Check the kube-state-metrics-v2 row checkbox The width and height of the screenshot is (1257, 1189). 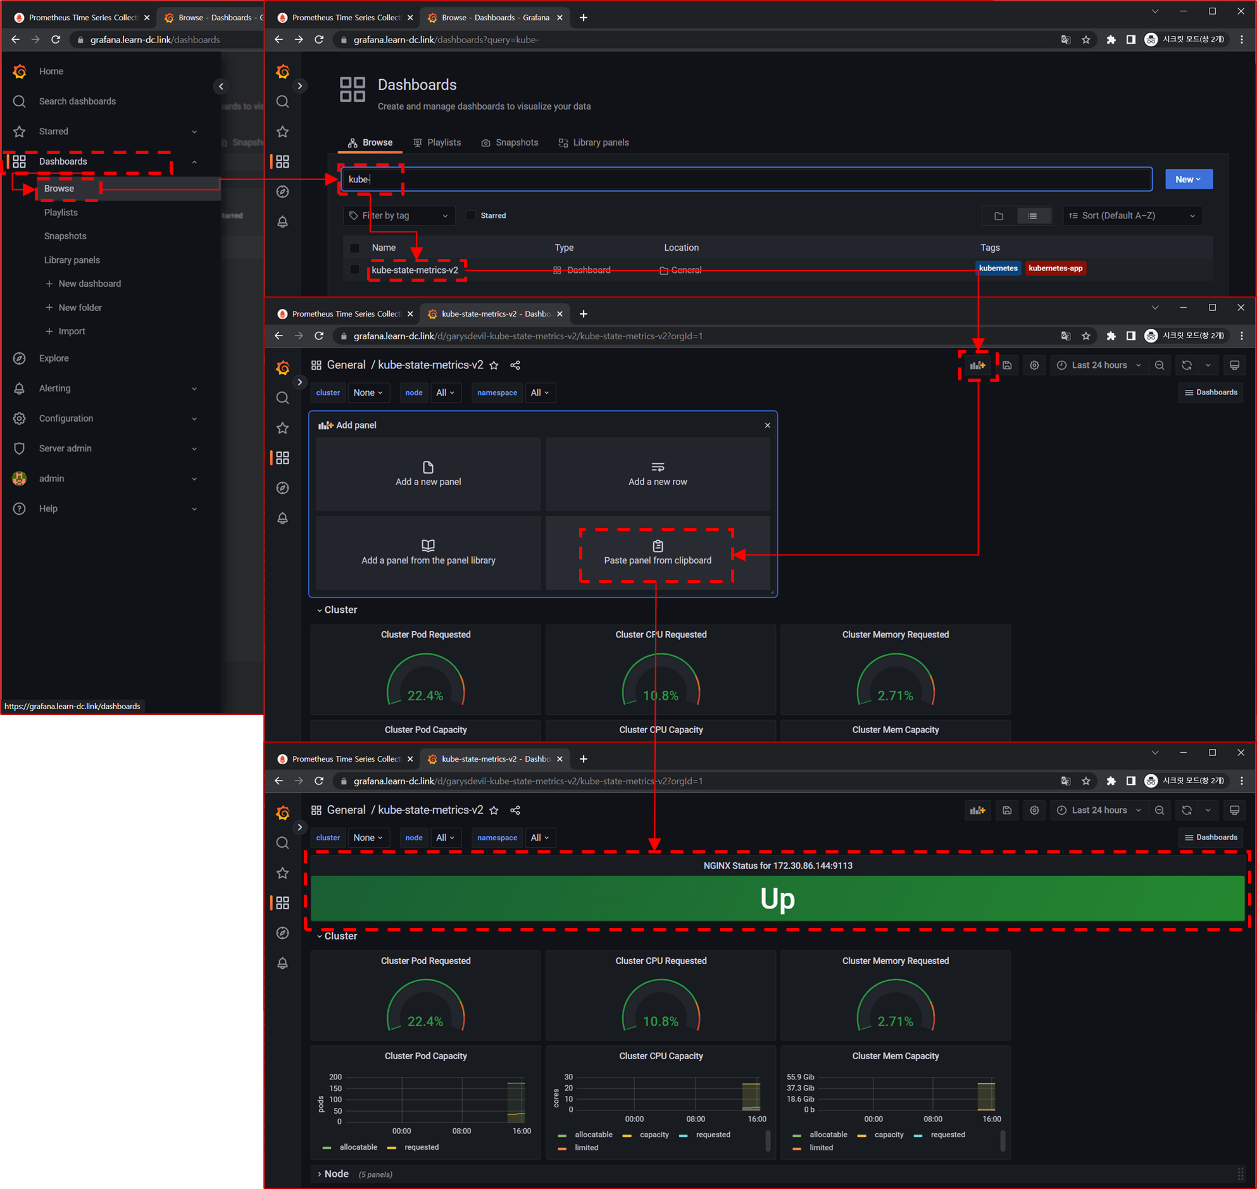355,269
